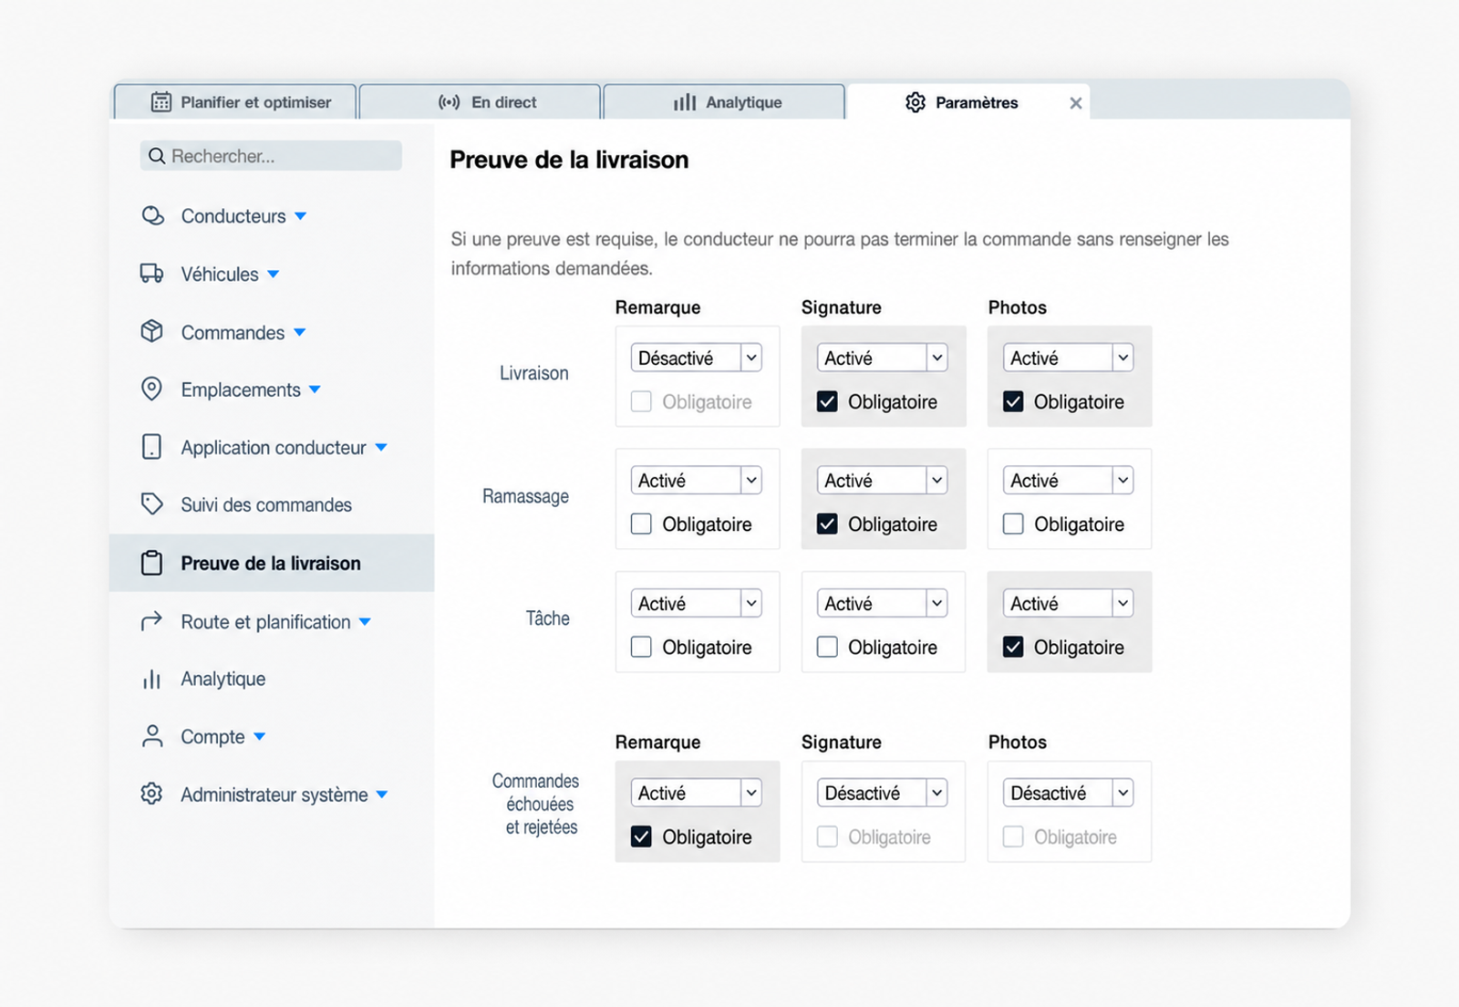Expand Administrateur système menu arrow

point(382,794)
